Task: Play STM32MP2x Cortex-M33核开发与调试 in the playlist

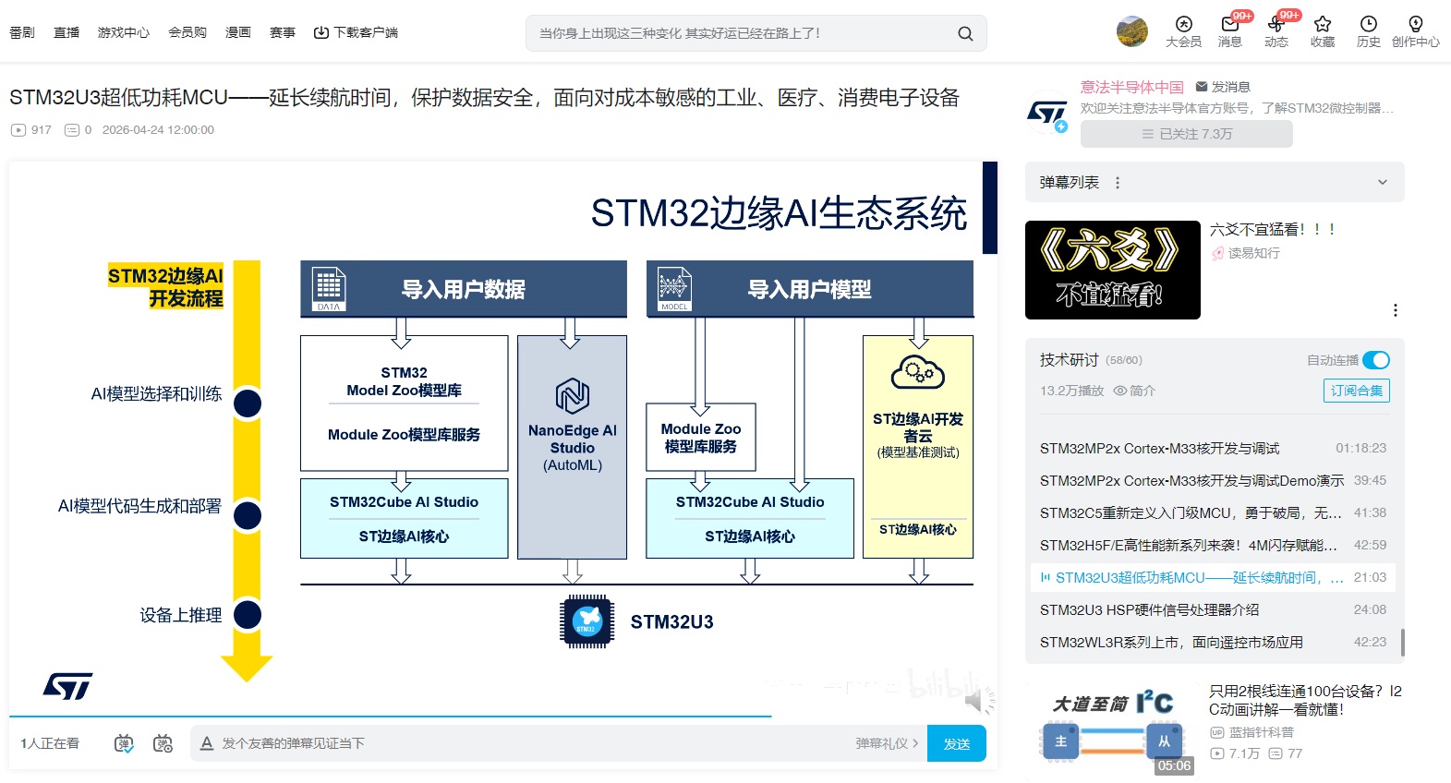Action: (1213, 448)
